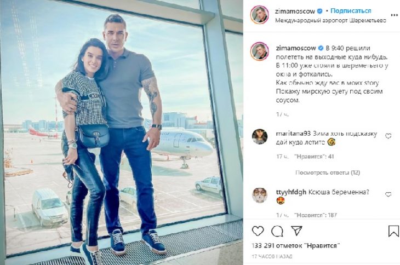Open the couple airport photo
Viewport: 400px width, 265px height.
(x=122, y=132)
